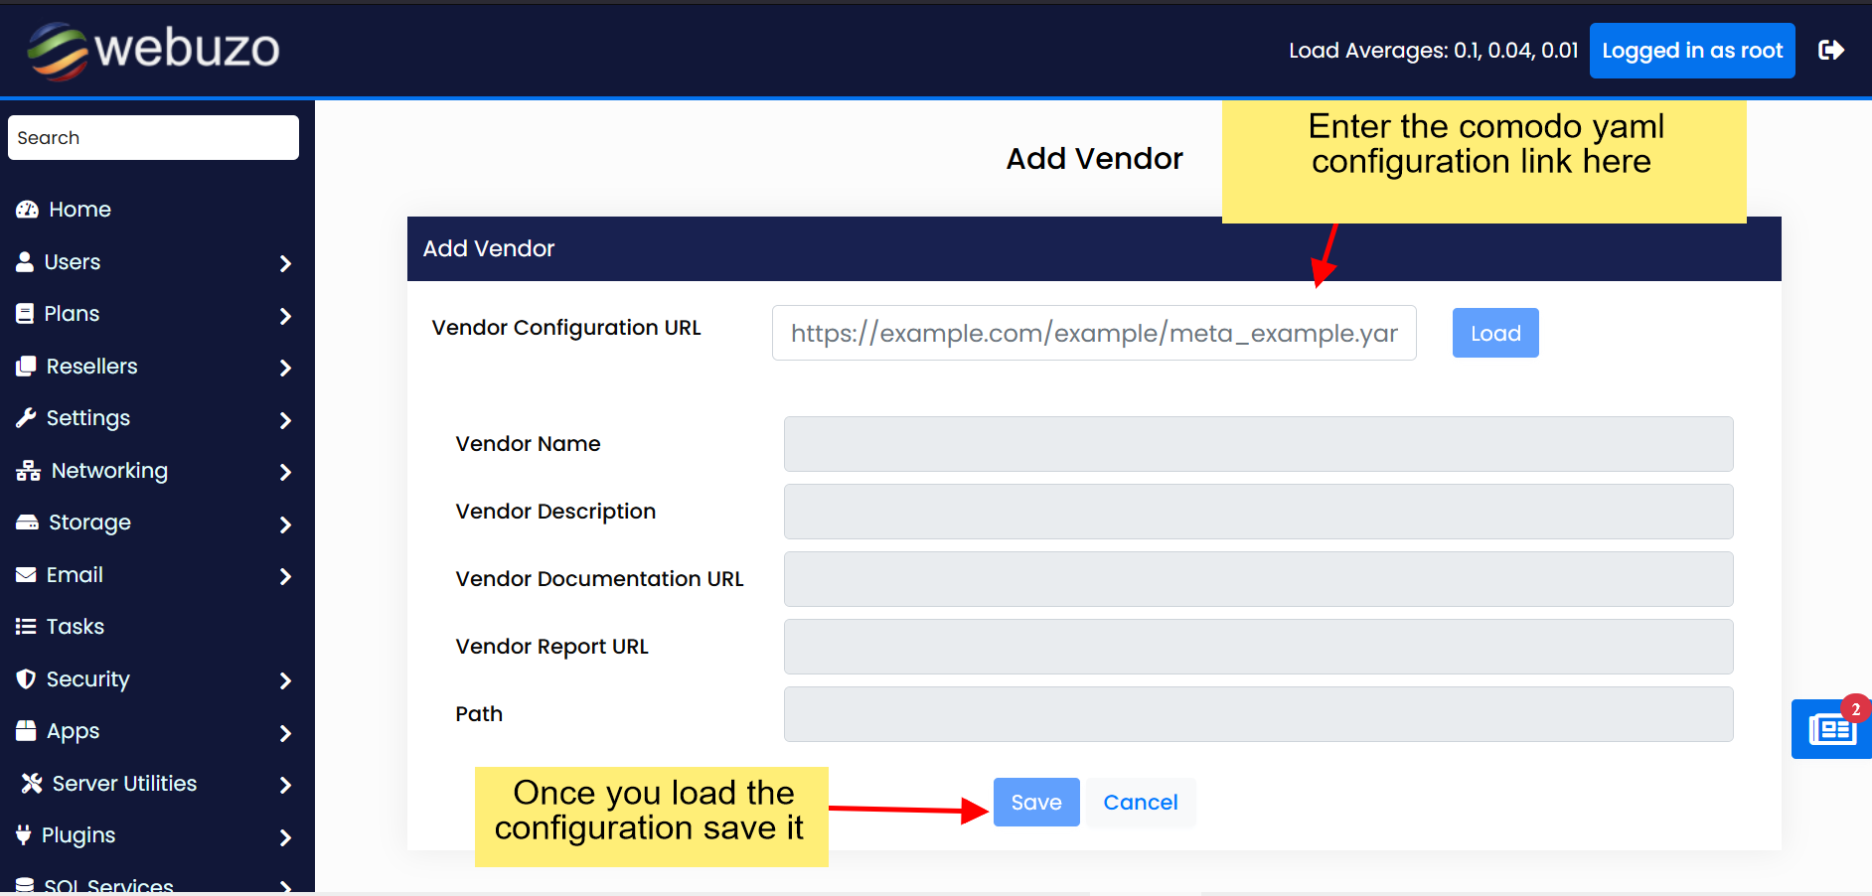Open the Plans menu item
The width and height of the screenshot is (1872, 896).
click(x=72, y=314)
